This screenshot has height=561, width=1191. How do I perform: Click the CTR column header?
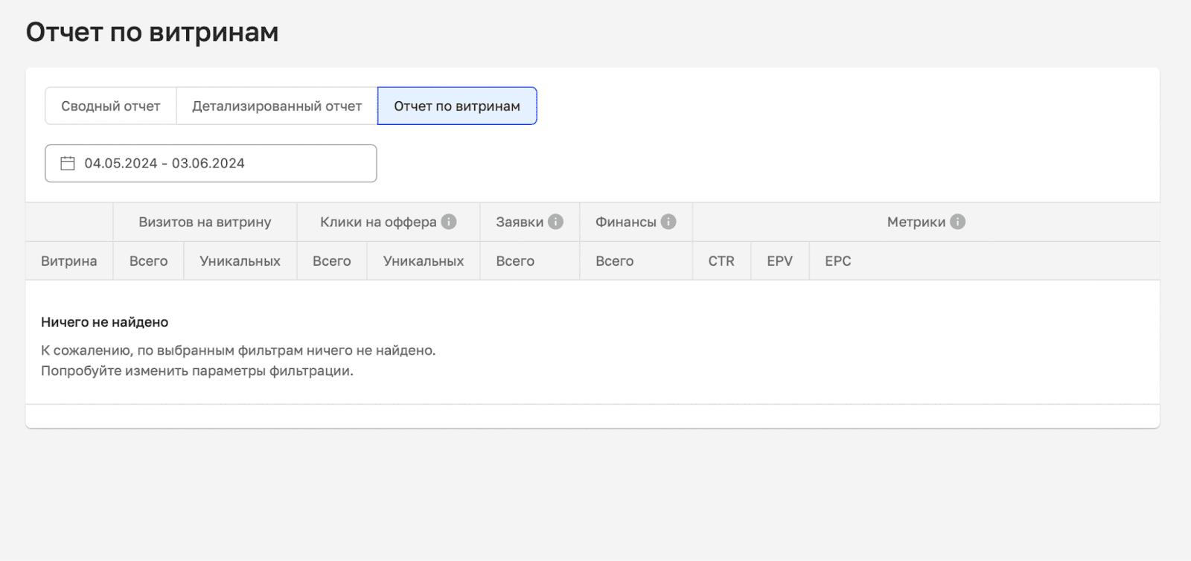(x=721, y=261)
